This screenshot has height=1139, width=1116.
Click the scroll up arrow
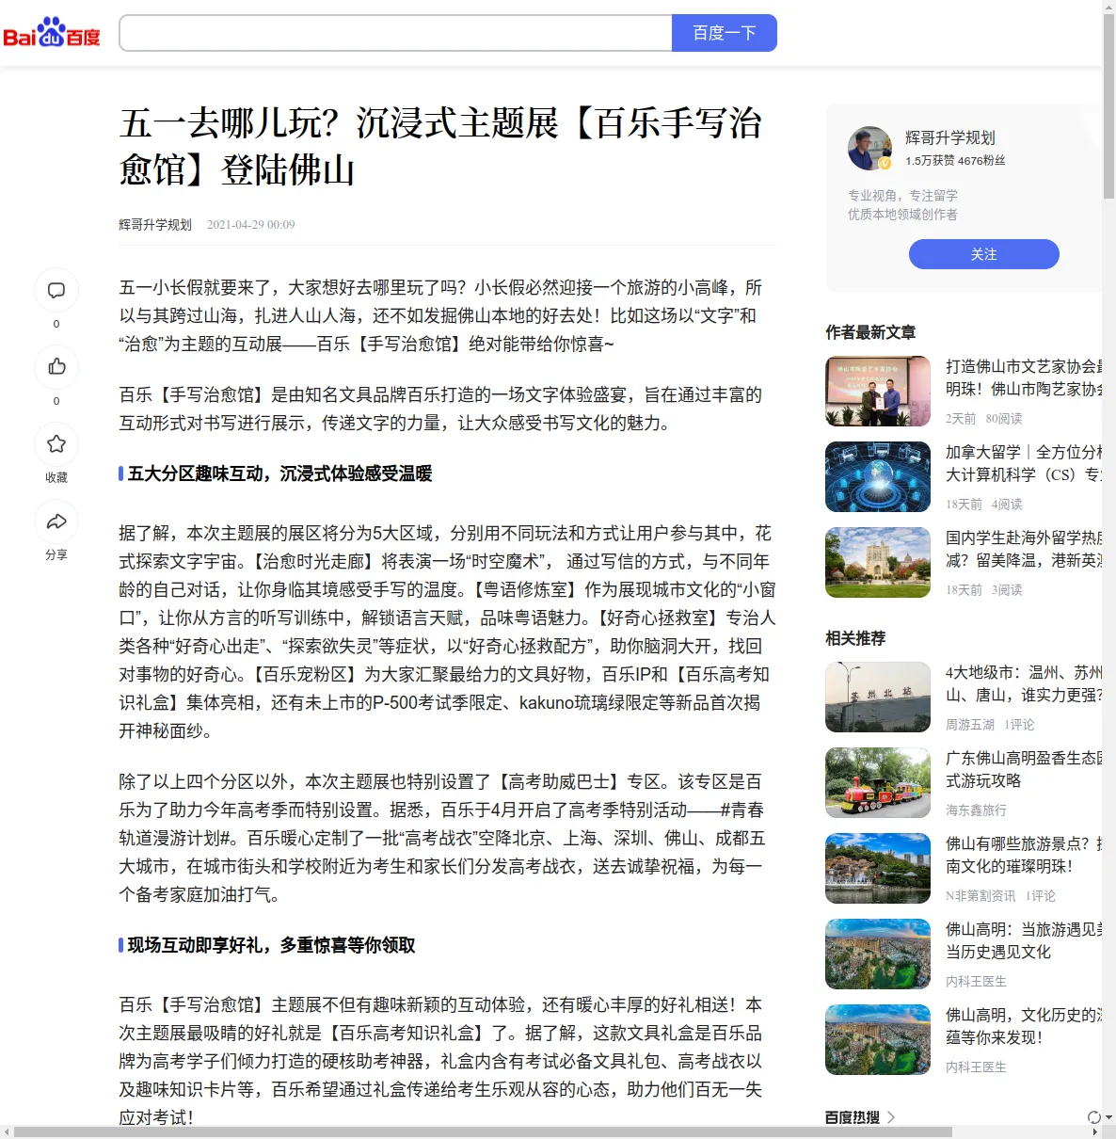1108,7
